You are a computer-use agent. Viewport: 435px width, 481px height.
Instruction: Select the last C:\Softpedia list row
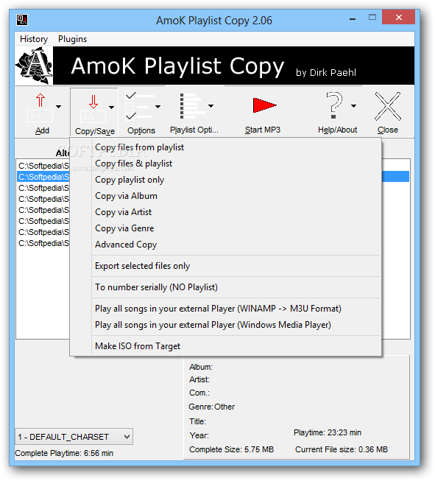tap(43, 243)
